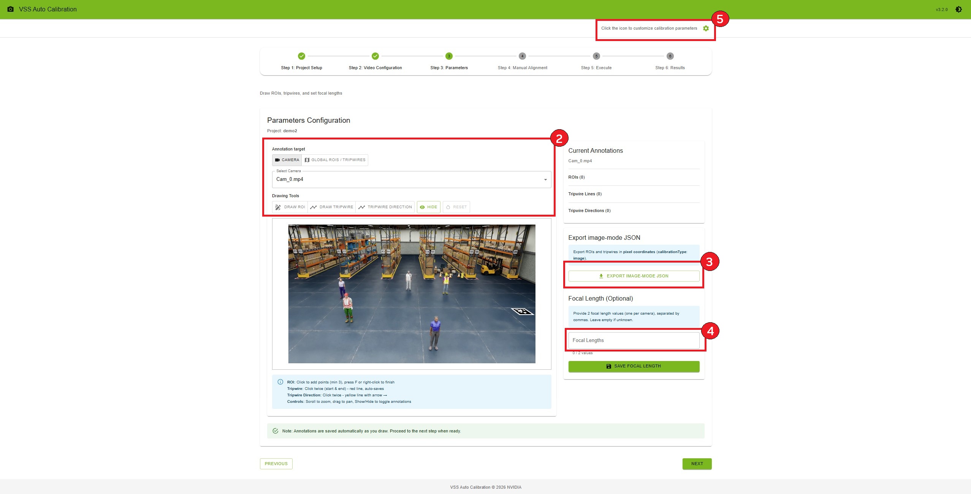
Task: Select the Draw ROI tool
Action: click(290, 207)
